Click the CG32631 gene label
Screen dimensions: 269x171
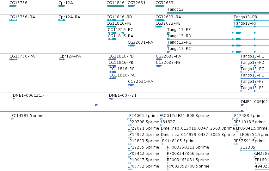[x=137, y=3]
